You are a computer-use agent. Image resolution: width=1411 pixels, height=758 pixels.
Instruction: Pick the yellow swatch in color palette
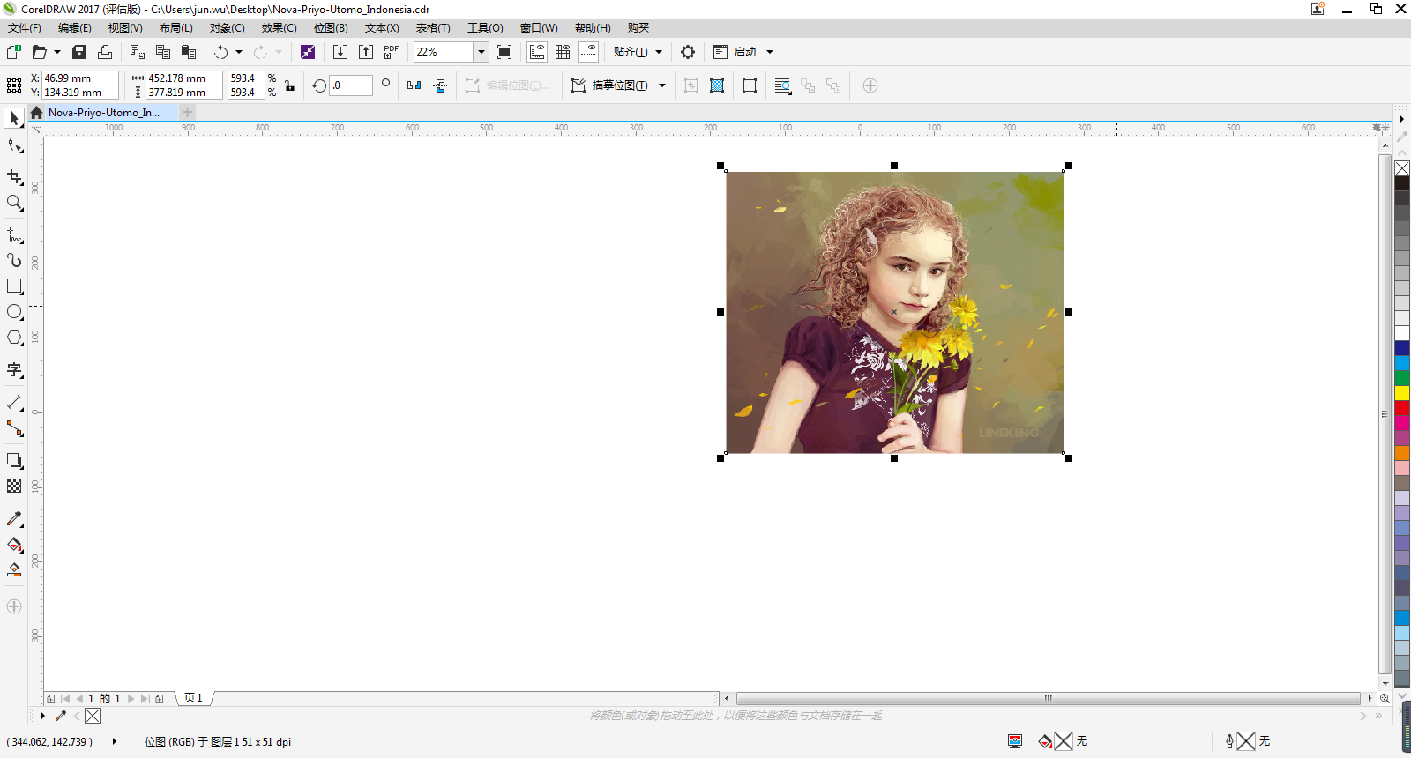pos(1402,393)
